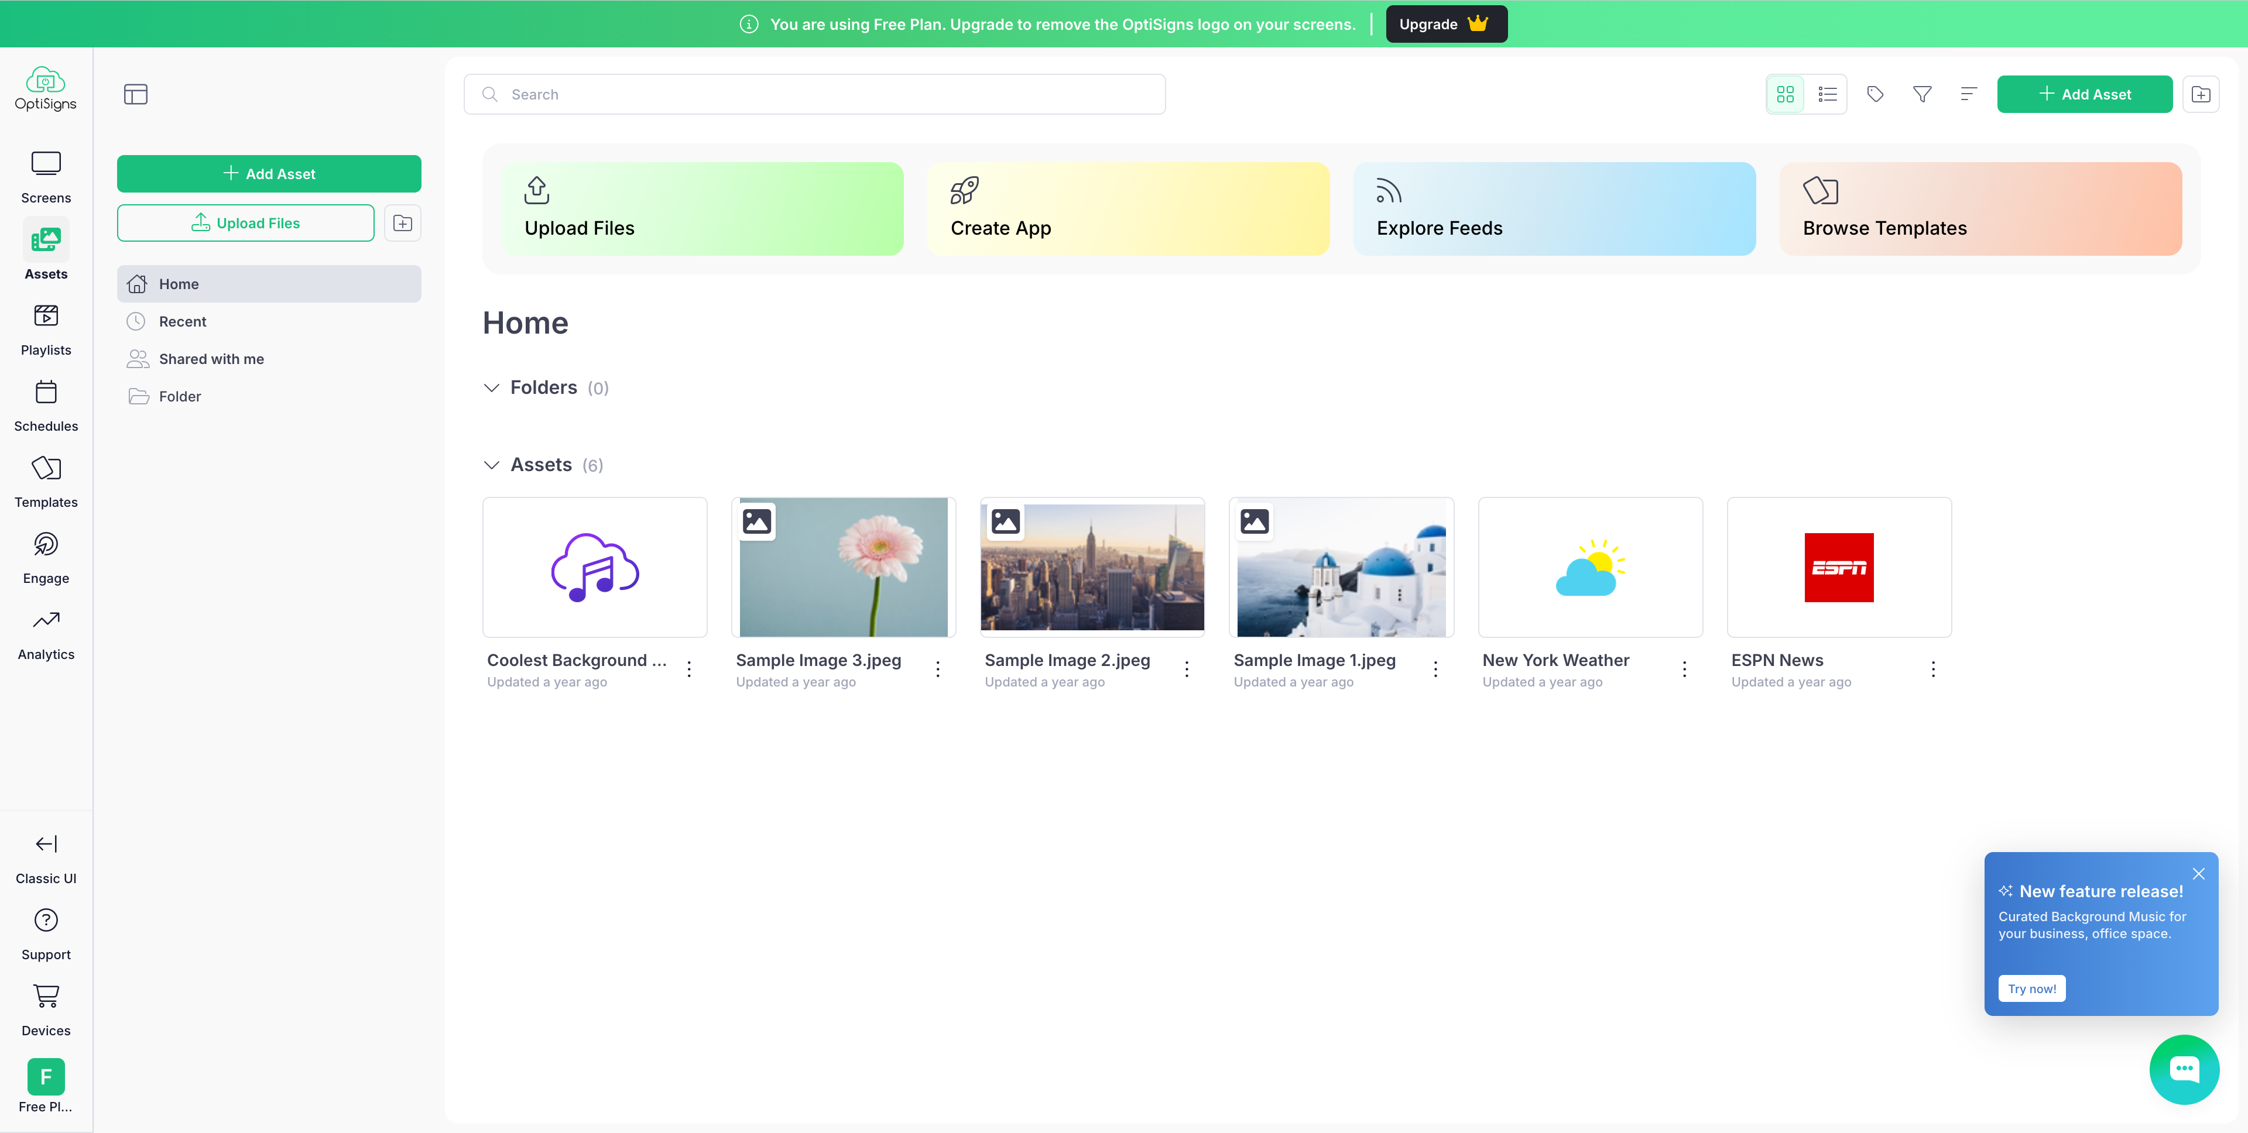
Task: Open the filter options
Action: (x=1923, y=93)
